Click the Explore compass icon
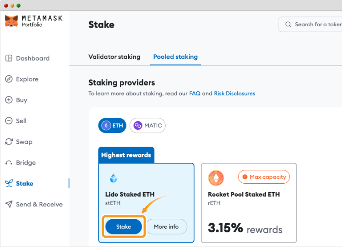 point(8,79)
